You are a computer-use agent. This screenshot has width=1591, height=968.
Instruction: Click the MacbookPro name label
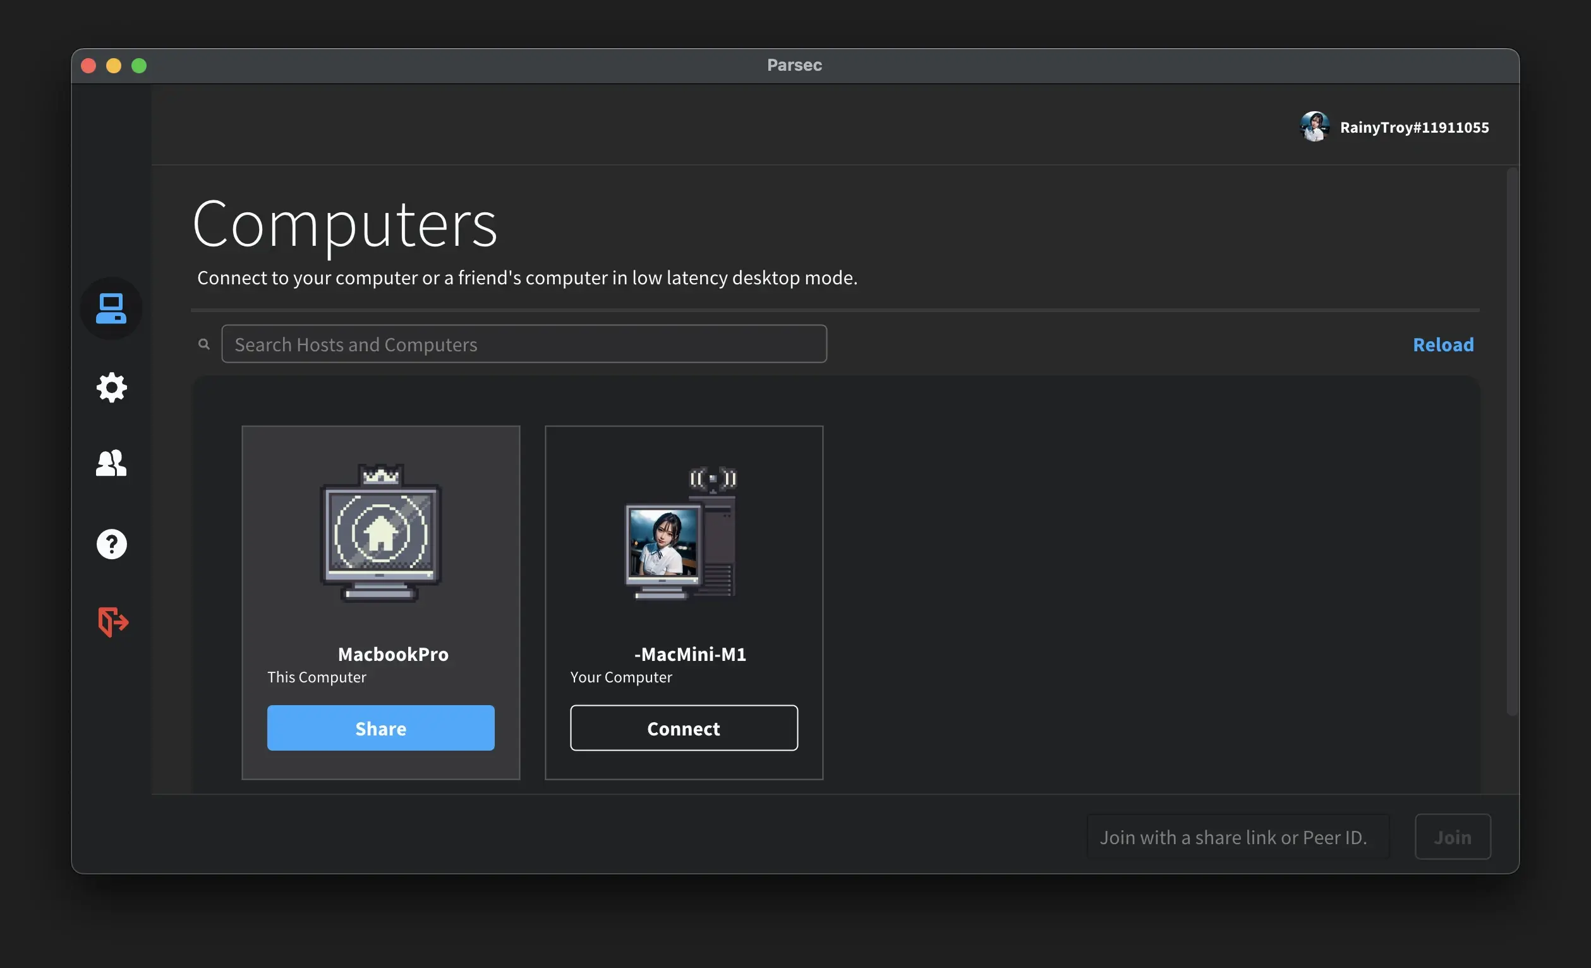[x=393, y=654]
